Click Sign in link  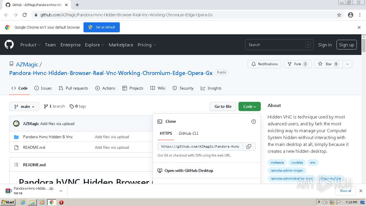pos(325,45)
